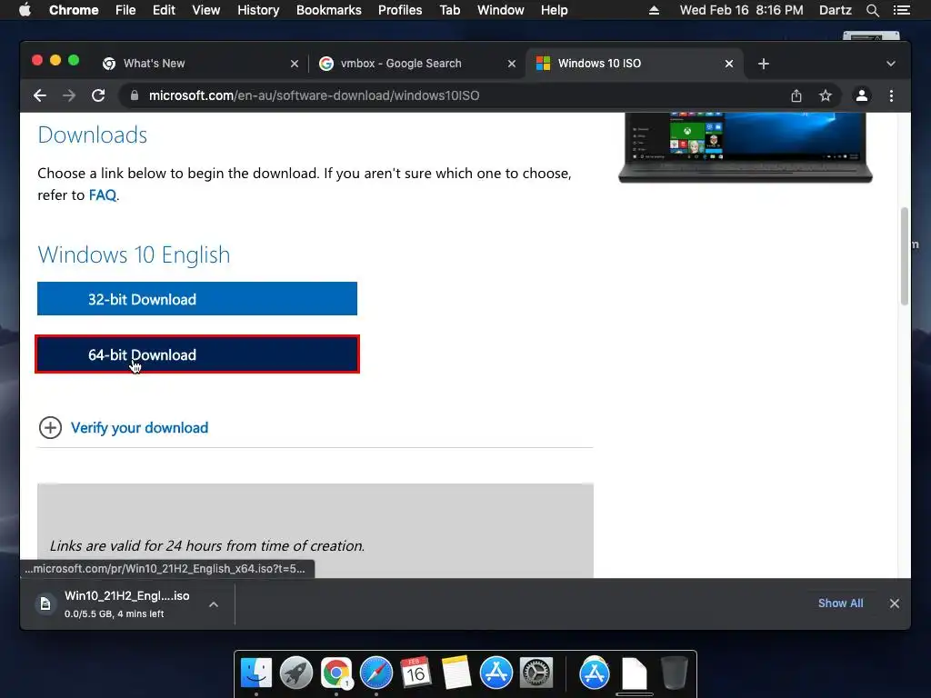Image resolution: width=931 pixels, height=698 pixels.
Task: Open download item options chevron
Action: pyautogui.click(x=214, y=604)
